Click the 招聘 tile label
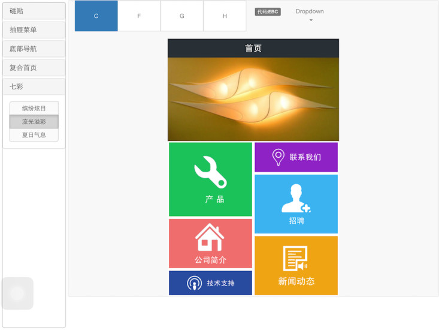 (296, 221)
